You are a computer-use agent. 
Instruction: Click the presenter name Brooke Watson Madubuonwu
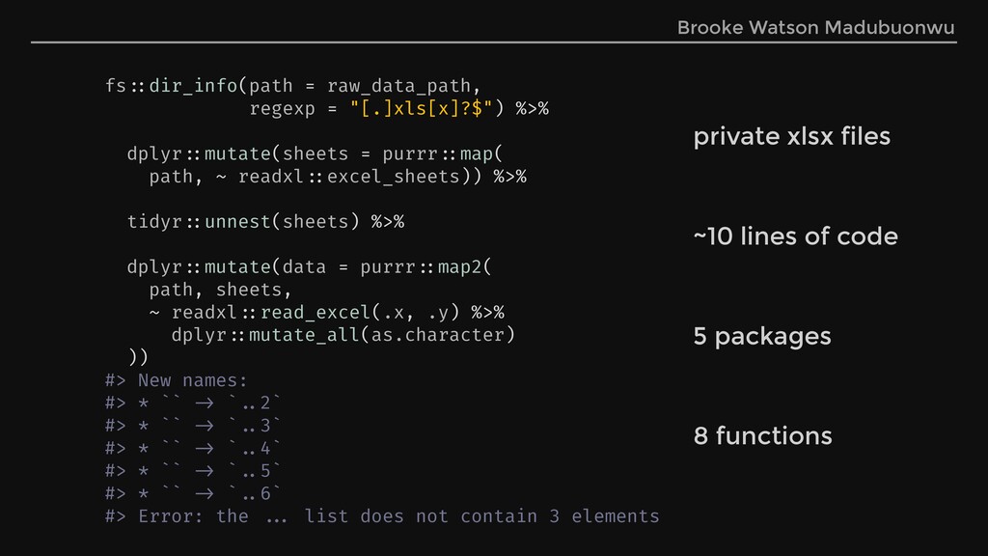click(x=815, y=28)
